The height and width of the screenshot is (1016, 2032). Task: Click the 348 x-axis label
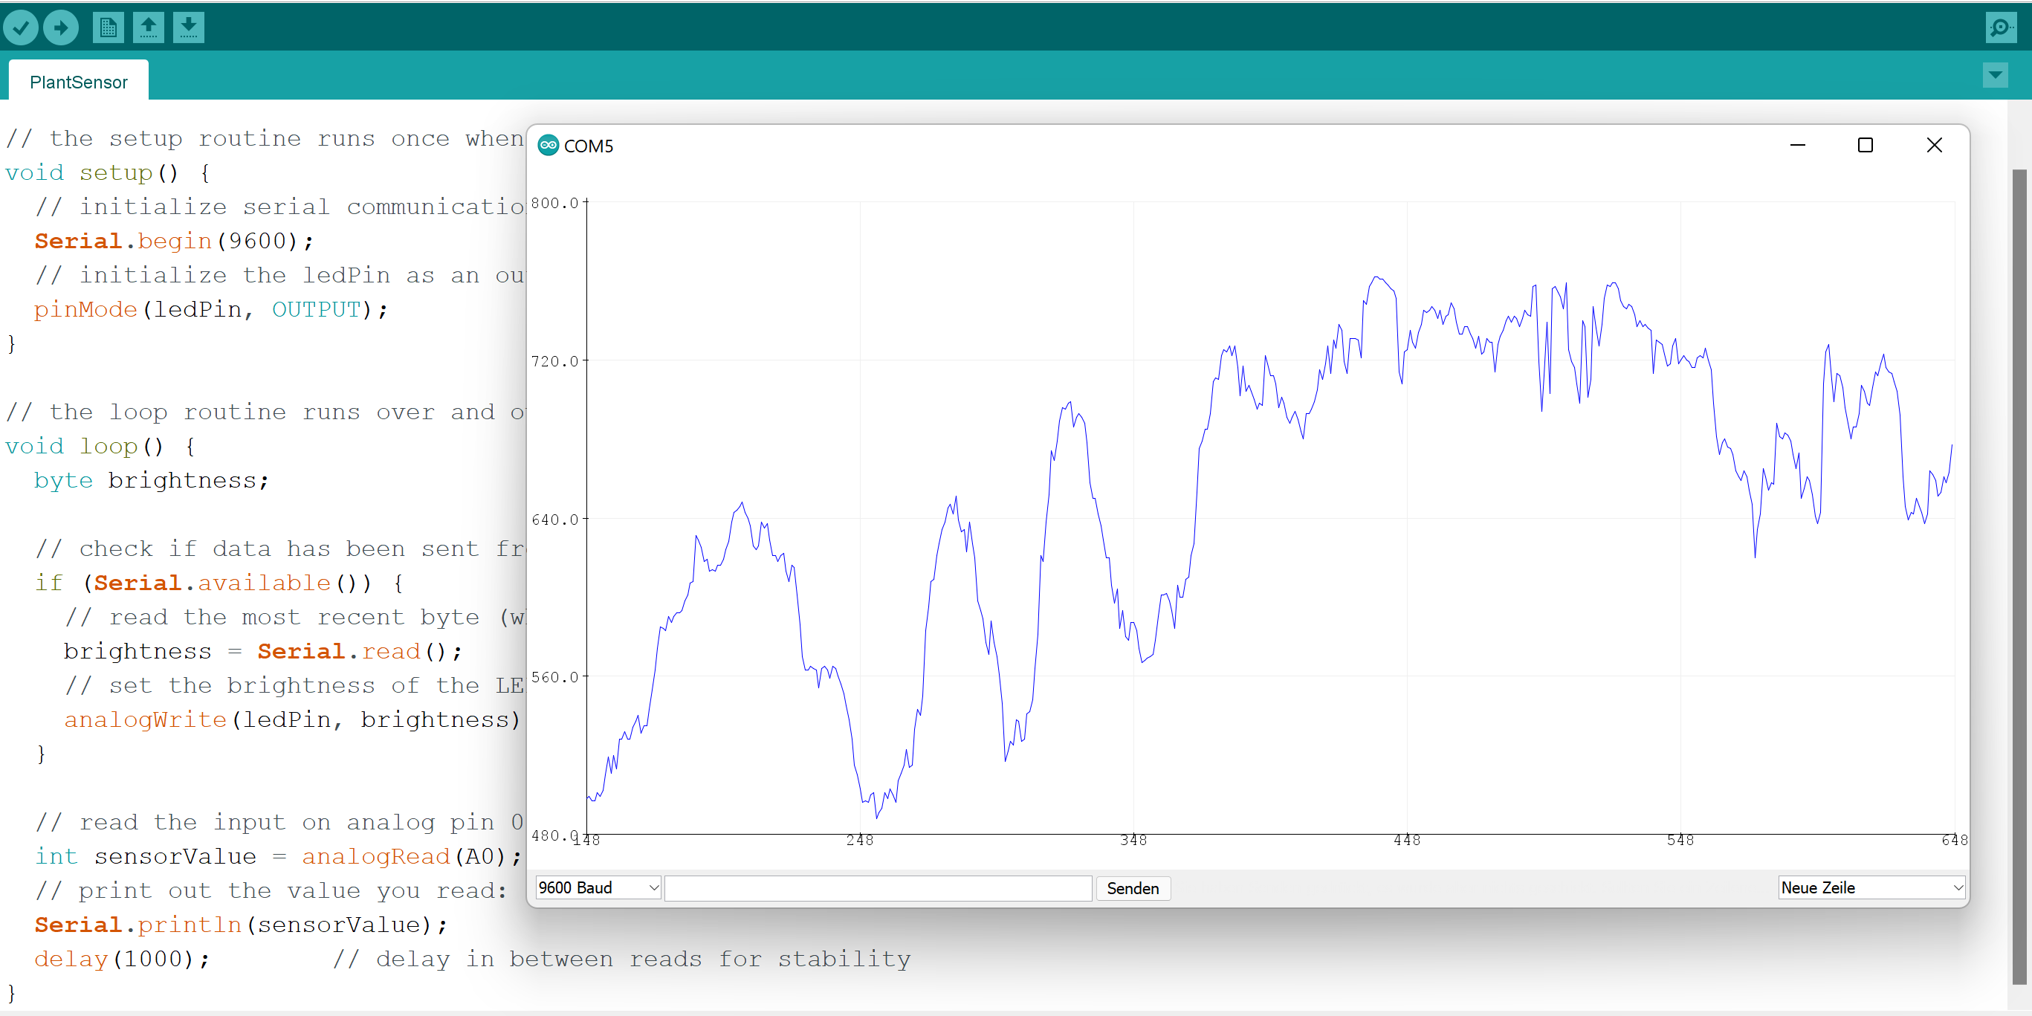point(1133,841)
